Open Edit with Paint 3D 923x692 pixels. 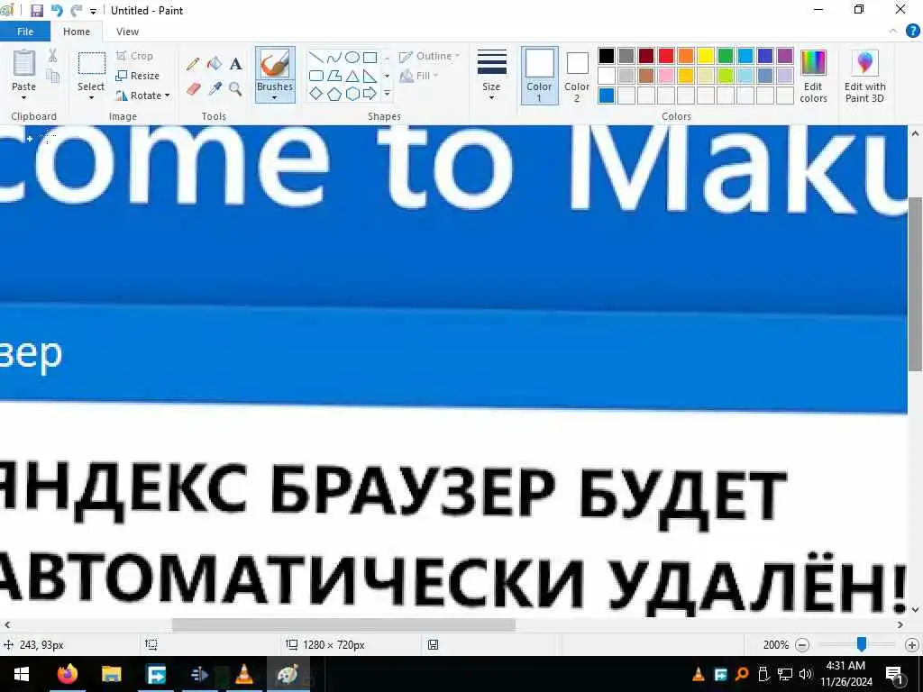(864, 77)
